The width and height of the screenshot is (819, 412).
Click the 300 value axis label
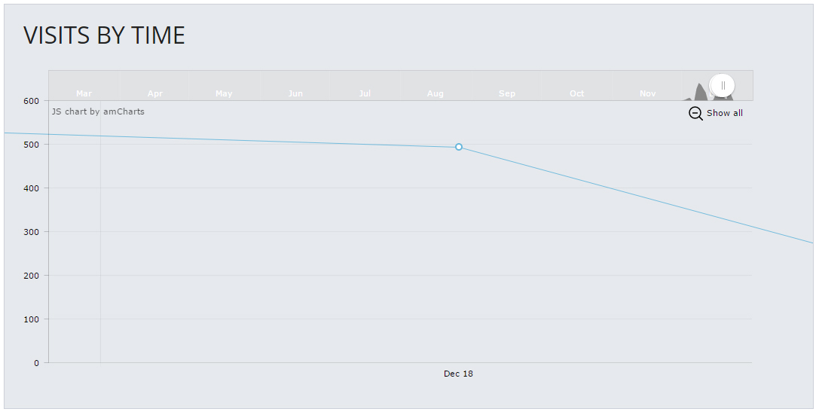pyautogui.click(x=32, y=232)
